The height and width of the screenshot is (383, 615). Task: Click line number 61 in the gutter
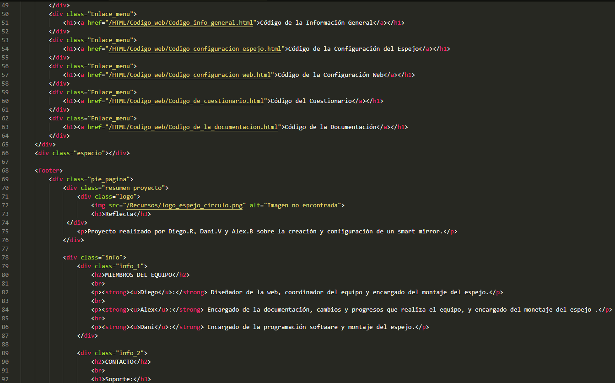[x=5, y=110]
